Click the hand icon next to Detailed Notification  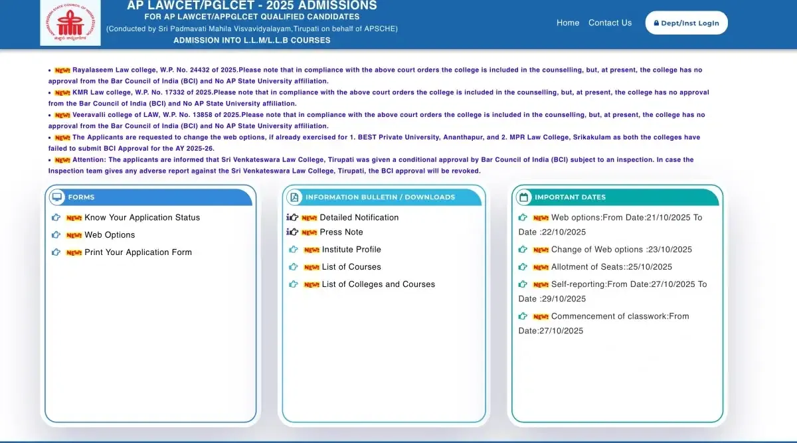click(292, 217)
